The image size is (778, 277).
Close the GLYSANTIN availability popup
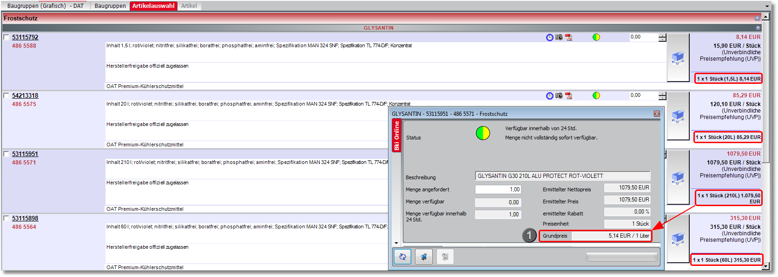tap(657, 114)
